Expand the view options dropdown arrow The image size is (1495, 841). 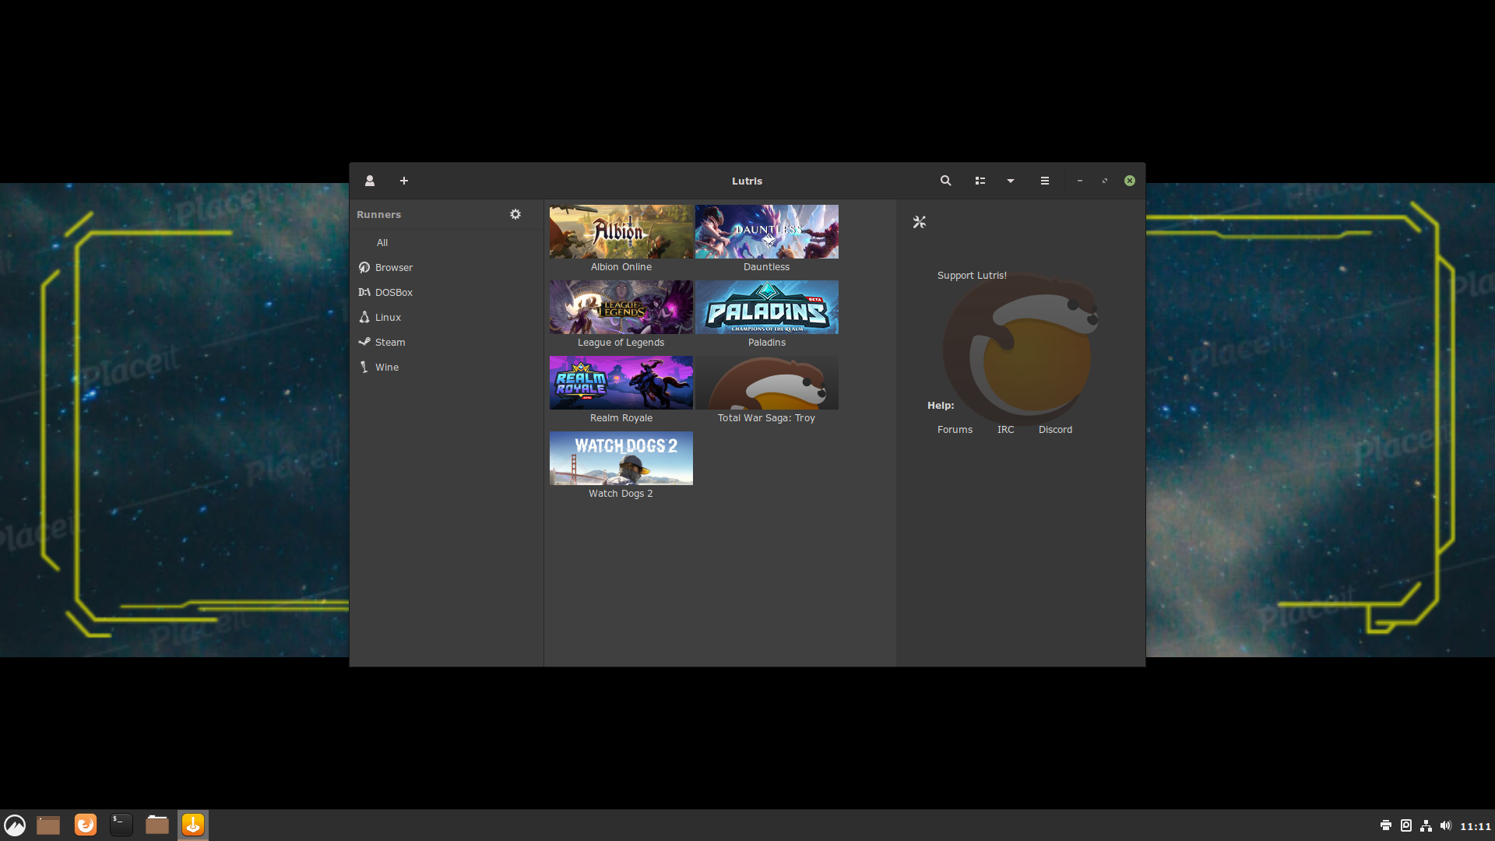[1011, 181]
